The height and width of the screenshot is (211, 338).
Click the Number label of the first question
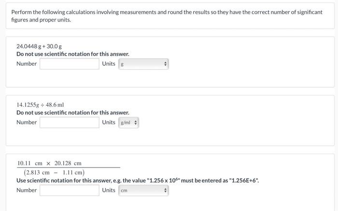coord(27,64)
